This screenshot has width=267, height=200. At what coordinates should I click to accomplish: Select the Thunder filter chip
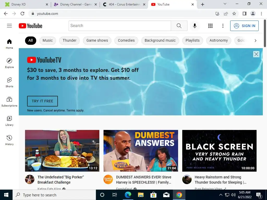[x=69, y=40]
